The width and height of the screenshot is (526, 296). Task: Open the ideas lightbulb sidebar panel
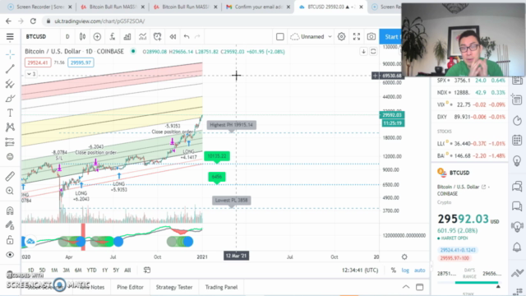(x=517, y=160)
